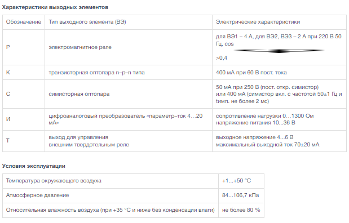Click the '84...106,7 кПа' value cell
Image resolution: width=349 pixels, height=223 pixels.
[241, 195]
